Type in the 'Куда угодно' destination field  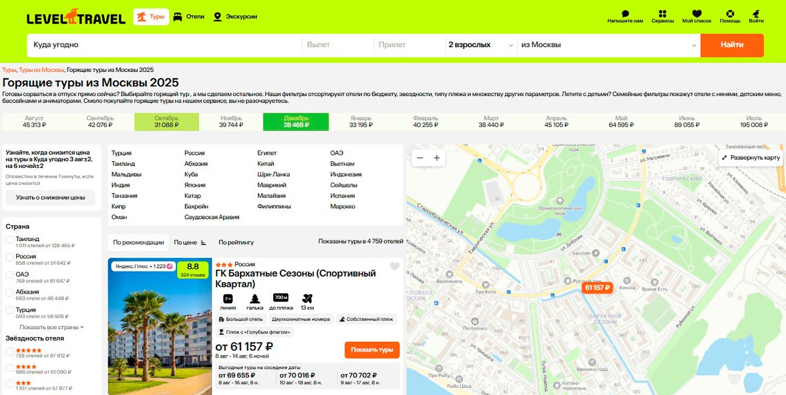pyautogui.click(x=163, y=45)
